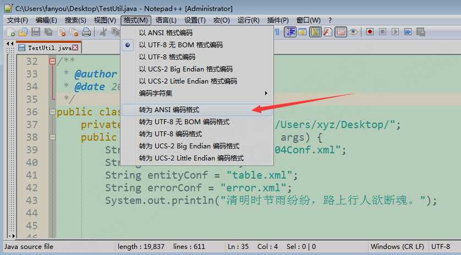Open the user-defined language dialog icon
This screenshot has height=255, width=461.
303,32
